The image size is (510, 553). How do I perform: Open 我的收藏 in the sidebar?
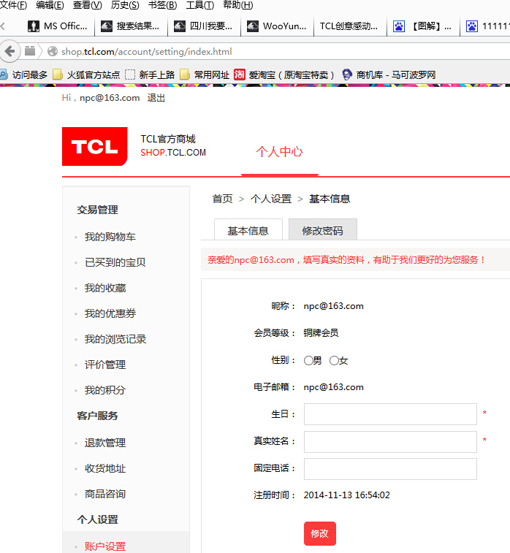click(105, 288)
